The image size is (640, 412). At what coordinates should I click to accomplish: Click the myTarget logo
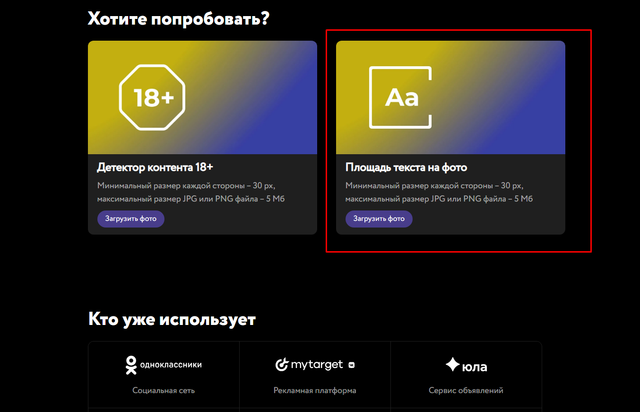tap(315, 365)
